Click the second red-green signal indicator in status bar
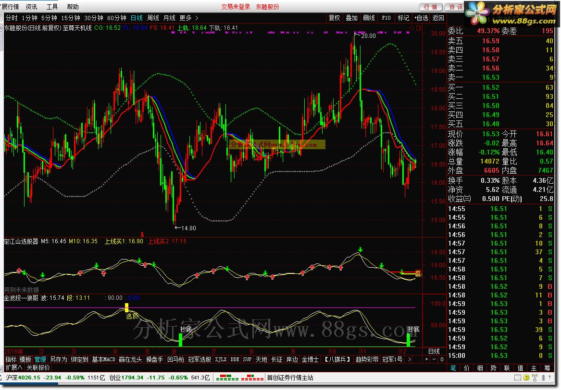The width and height of the screenshot is (561, 390). tap(252, 378)
